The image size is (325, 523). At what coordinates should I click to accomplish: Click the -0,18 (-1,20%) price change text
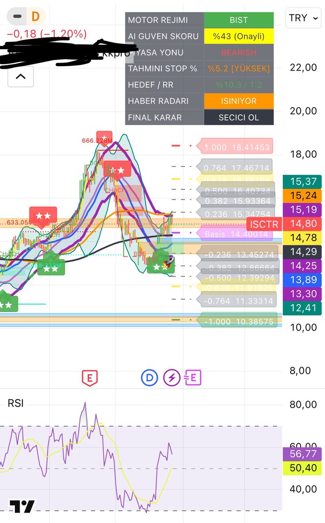[46, 34]
